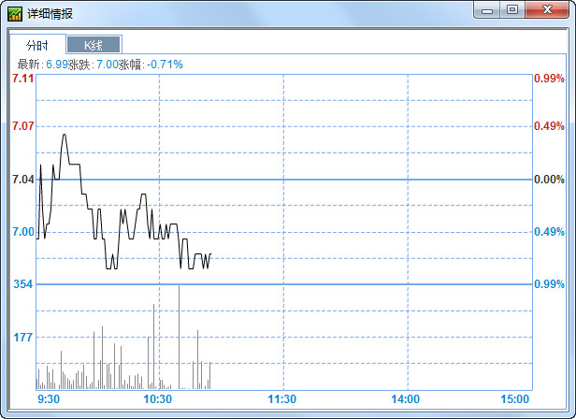
Task: Click the 11:30 time axis label
Action: pos(281,399)
